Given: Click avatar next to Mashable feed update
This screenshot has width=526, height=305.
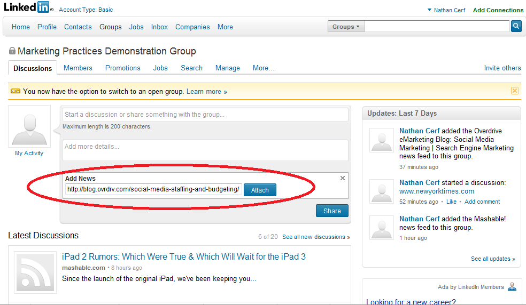Looking at the screenshot, I should click(382, 228).
